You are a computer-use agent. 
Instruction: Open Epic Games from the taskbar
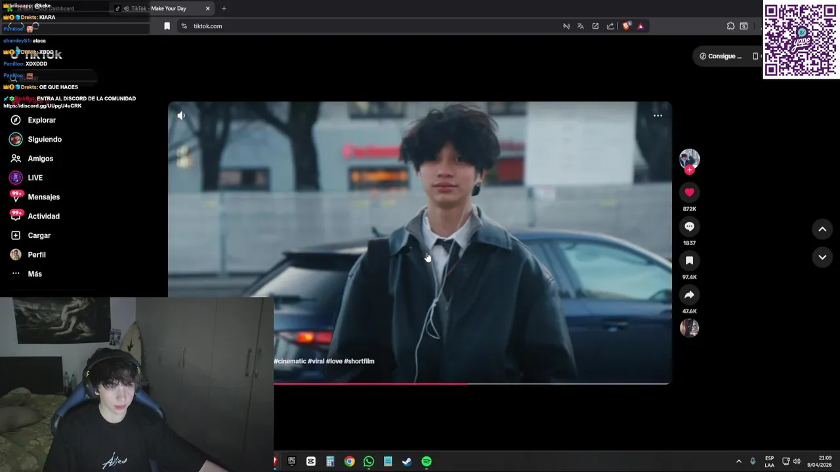292,462
